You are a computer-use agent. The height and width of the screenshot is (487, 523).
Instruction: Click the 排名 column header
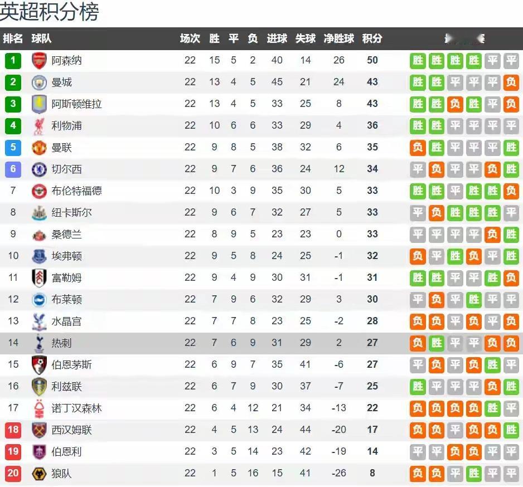tap(13, 38)
